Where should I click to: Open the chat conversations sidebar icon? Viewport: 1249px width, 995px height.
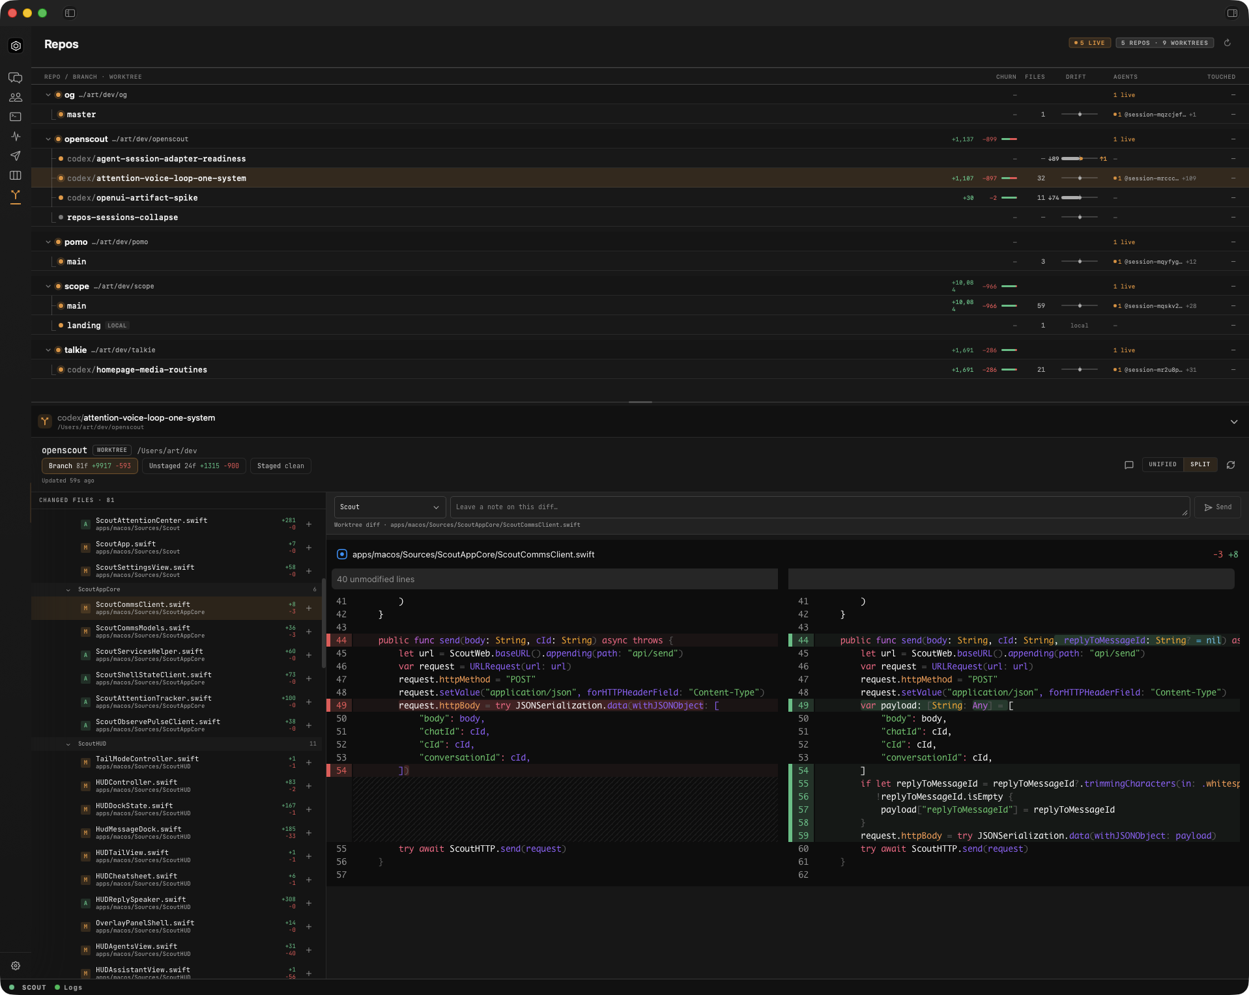[16, 77]
